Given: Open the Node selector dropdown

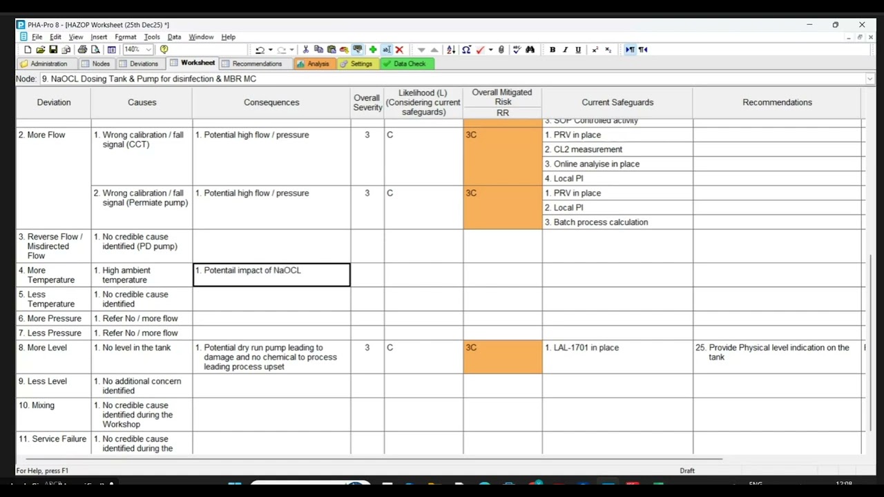Looking at the screenshot, I should click(x=869, y=79).
